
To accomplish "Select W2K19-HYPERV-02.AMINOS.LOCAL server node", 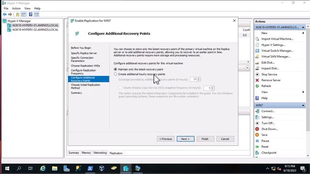I will tap(35, 29).
